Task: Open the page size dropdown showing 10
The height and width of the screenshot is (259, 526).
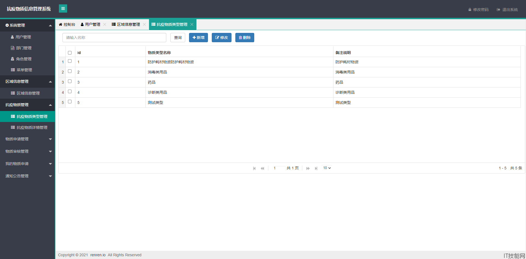Action: (327, 168)
